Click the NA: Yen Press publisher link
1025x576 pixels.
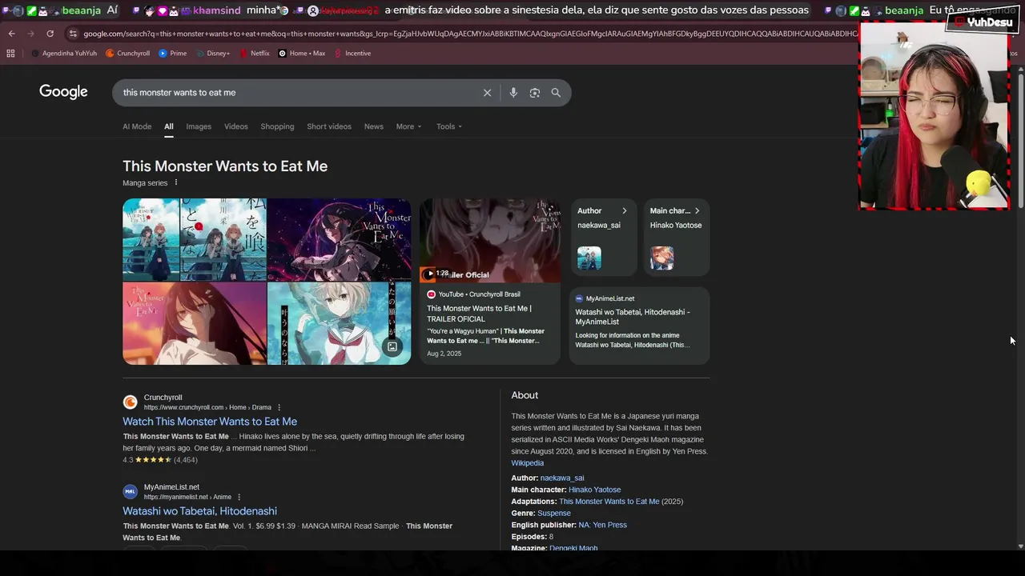click(x=603, y=525)
